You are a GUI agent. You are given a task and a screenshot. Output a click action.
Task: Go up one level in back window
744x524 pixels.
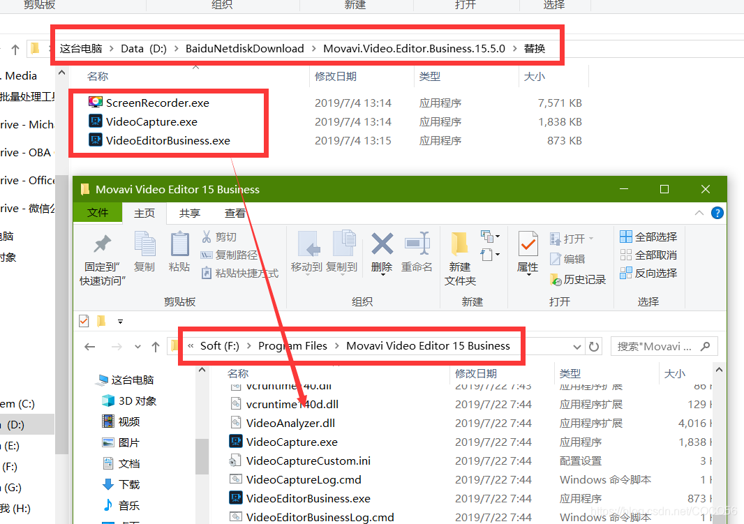[15, 49]
